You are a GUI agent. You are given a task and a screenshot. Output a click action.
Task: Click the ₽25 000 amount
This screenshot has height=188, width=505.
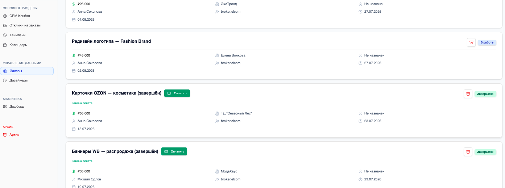click(84, 4)
